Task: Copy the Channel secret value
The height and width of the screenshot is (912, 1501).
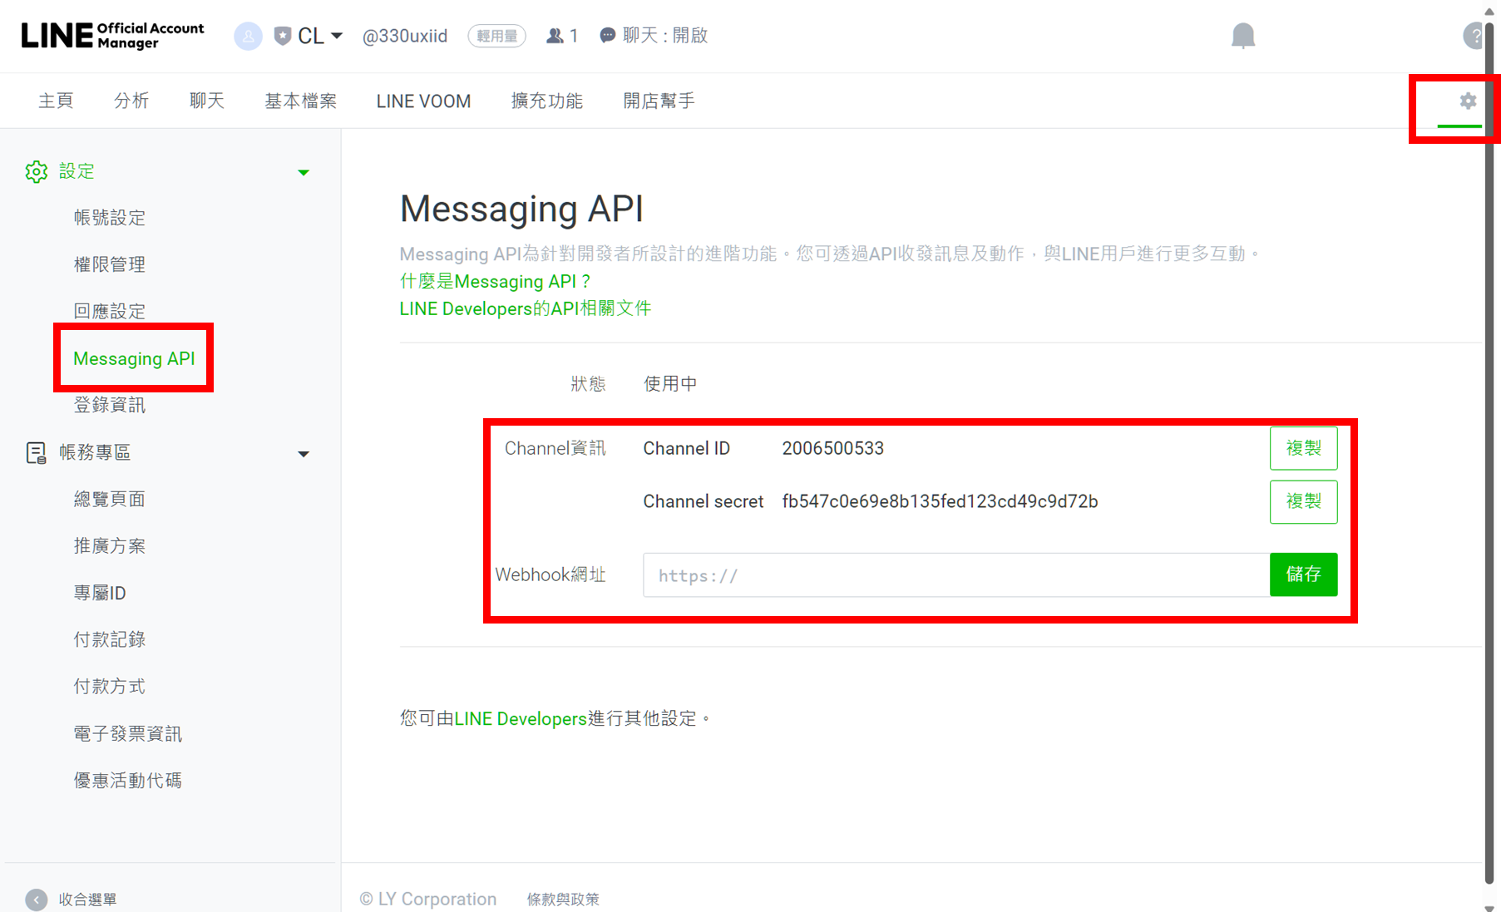Action: coord(1303,502)
